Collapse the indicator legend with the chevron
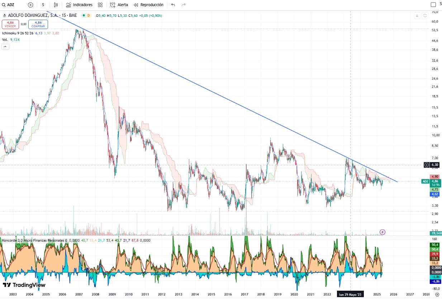Image resolution: width=442 pixels, height=300 pixels. 5,46
